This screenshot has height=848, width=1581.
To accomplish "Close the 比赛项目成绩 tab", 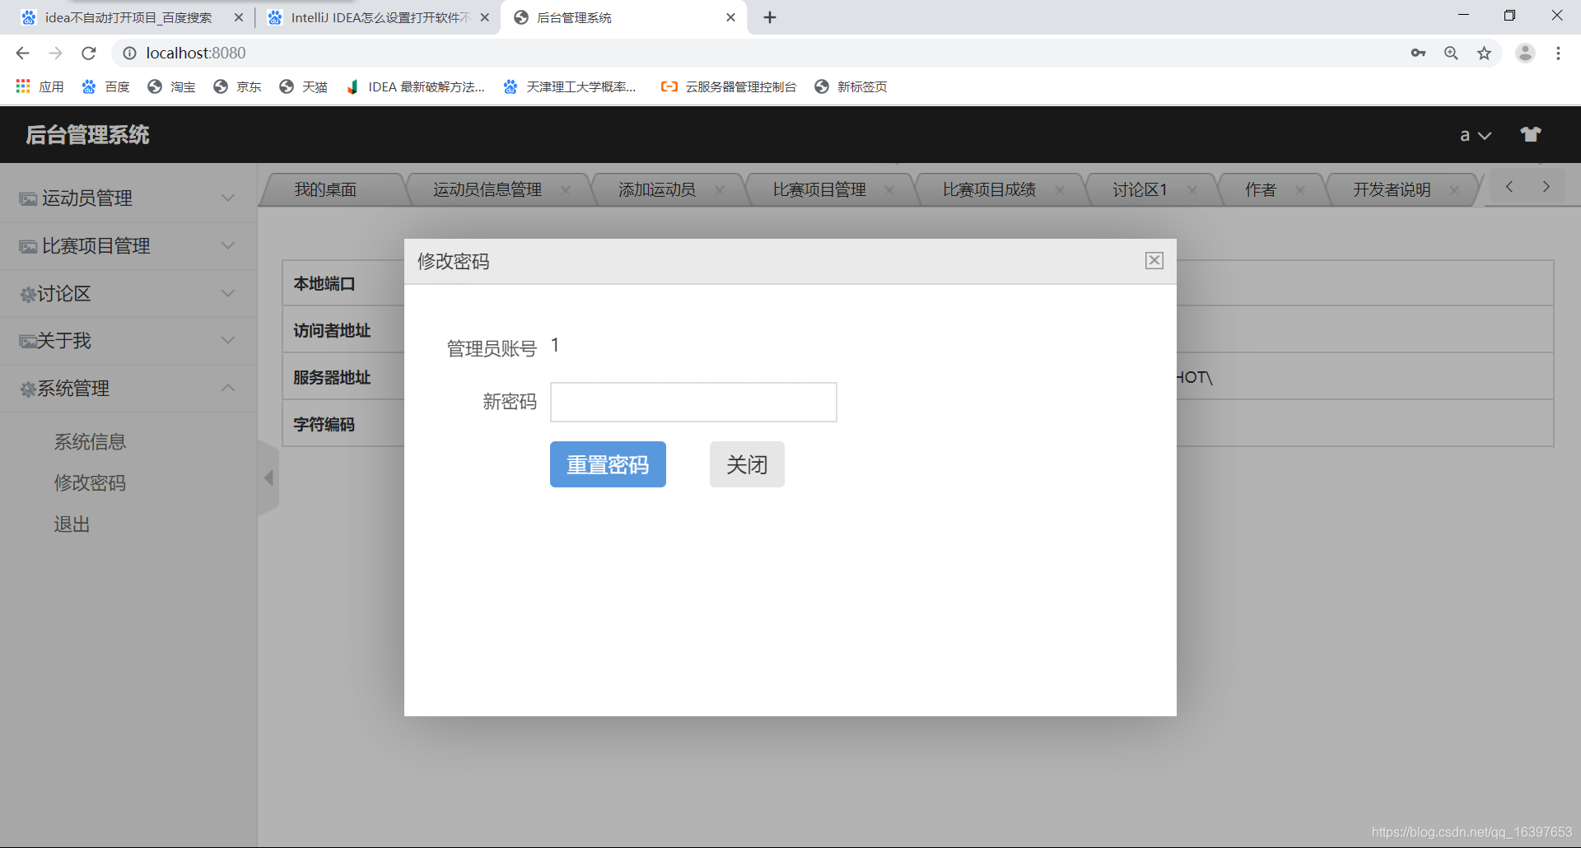I will point(1060,190).
